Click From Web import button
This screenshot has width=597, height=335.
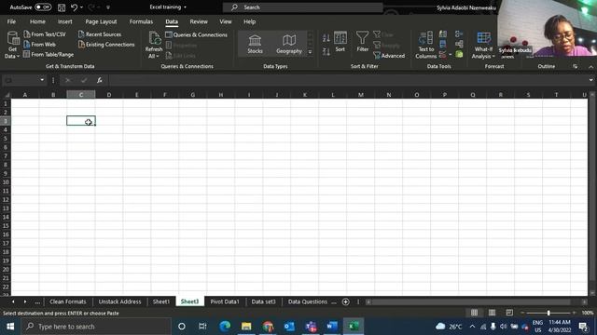(x=39, y=45)
